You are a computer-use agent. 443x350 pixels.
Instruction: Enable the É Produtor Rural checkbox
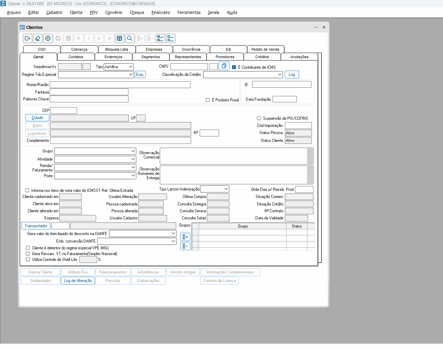click(x=208, y=100)
